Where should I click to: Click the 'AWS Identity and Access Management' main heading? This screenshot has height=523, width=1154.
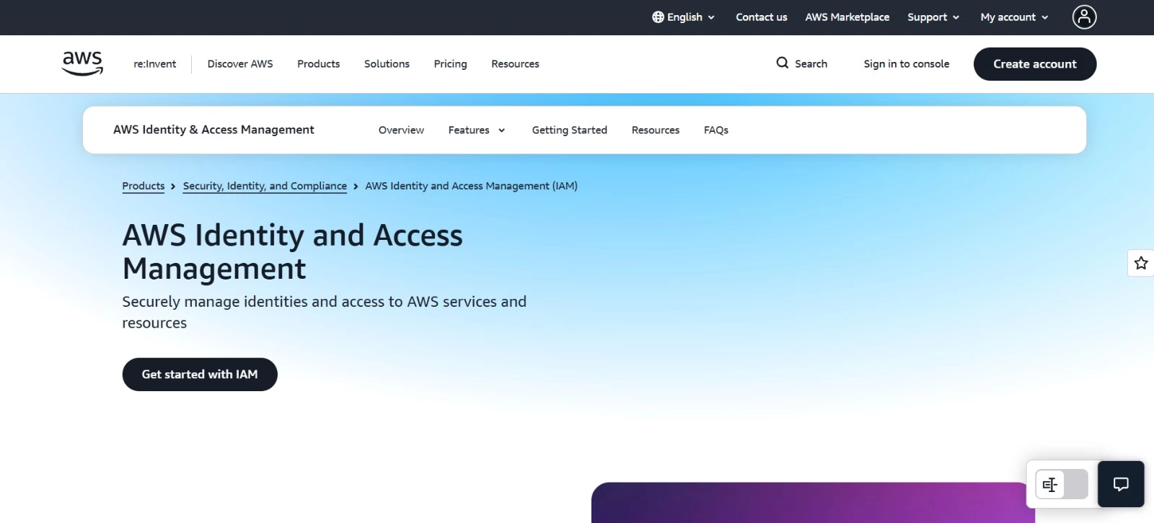tap(292, 252)
